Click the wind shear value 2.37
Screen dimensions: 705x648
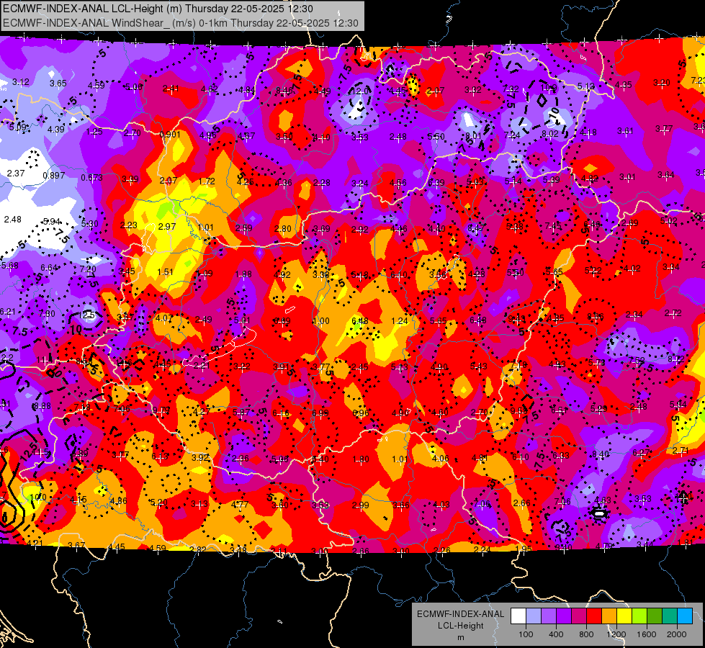pyautogui.click(x=16, y=173)
